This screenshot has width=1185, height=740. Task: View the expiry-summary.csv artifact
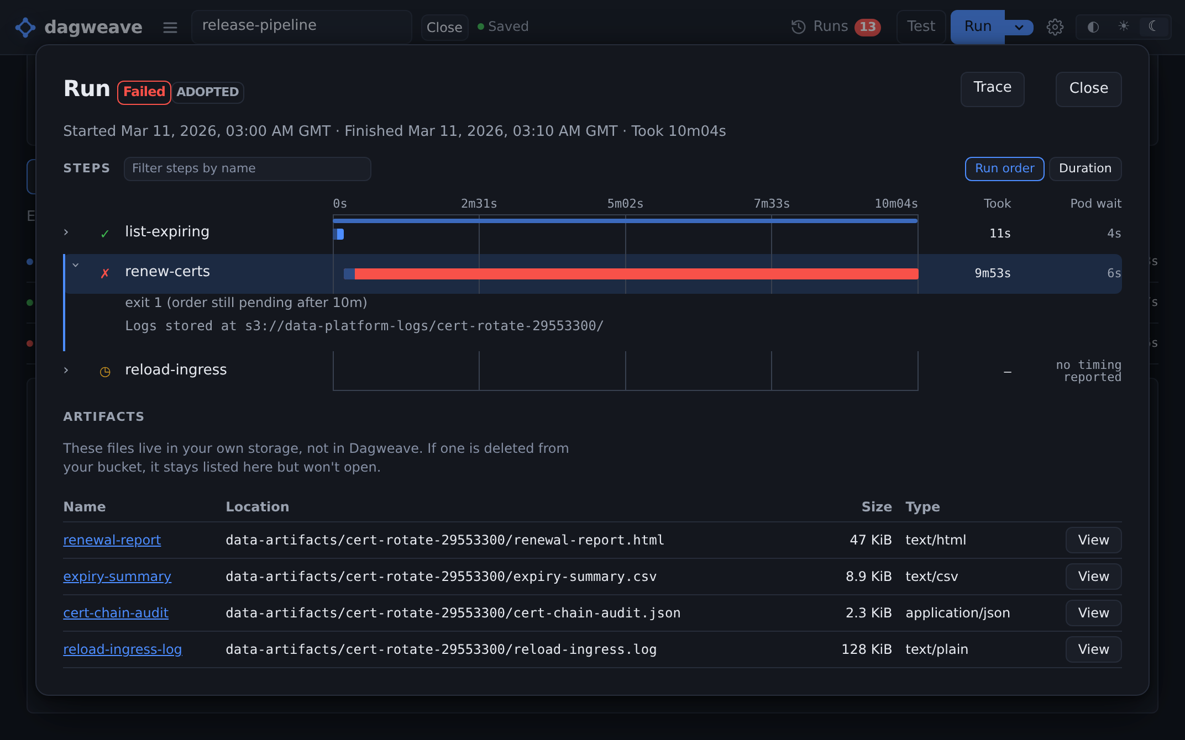click(1093, 577)
